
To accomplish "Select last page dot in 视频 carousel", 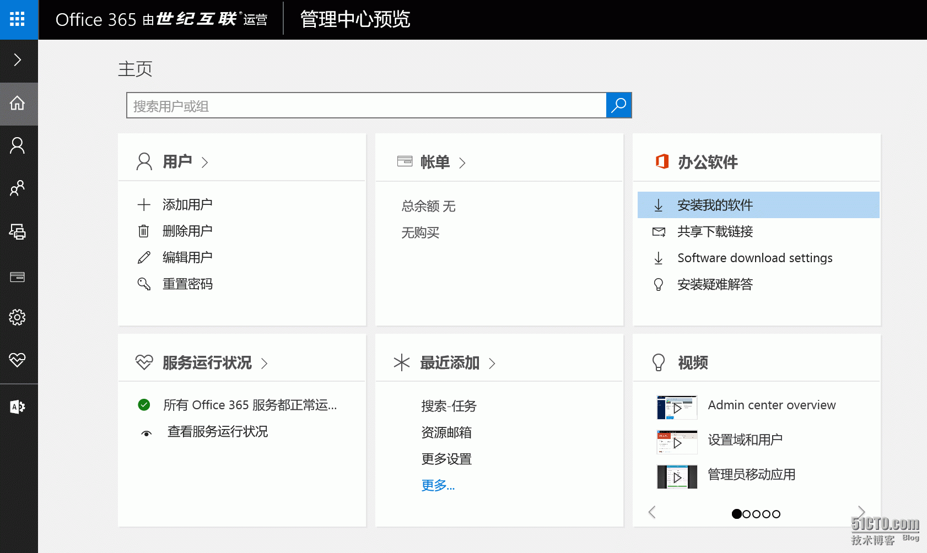I will [776, 514].
